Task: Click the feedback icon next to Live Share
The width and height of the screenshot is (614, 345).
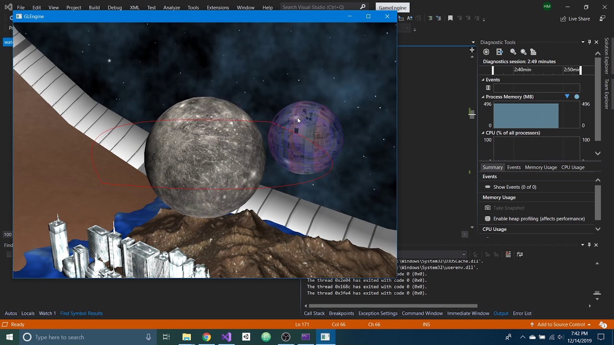Action: click(602, 19)
